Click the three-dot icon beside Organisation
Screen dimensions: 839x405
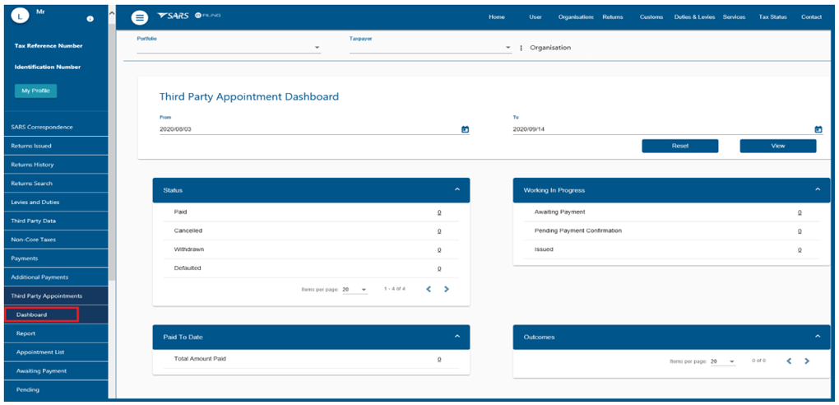521,48
